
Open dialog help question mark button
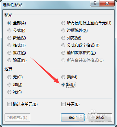(95, 4)
